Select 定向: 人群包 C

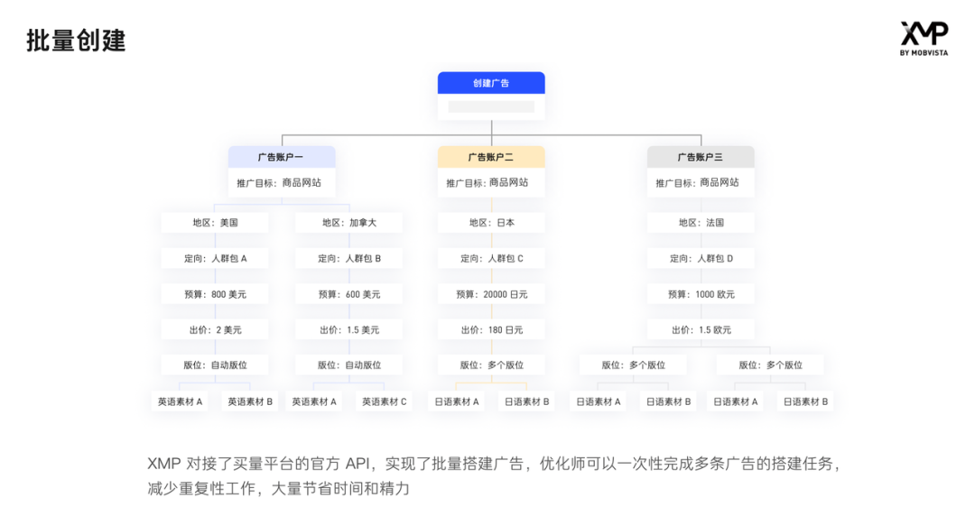point(491,259)
